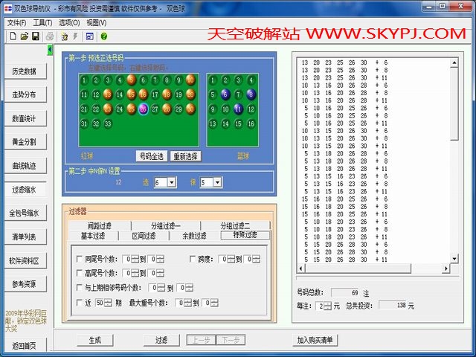
Task: Open 历史数据 in the left sidebar
Action: [x=24, y=71]
